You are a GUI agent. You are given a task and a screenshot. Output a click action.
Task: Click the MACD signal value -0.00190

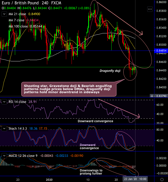click(x=77, y=156)
